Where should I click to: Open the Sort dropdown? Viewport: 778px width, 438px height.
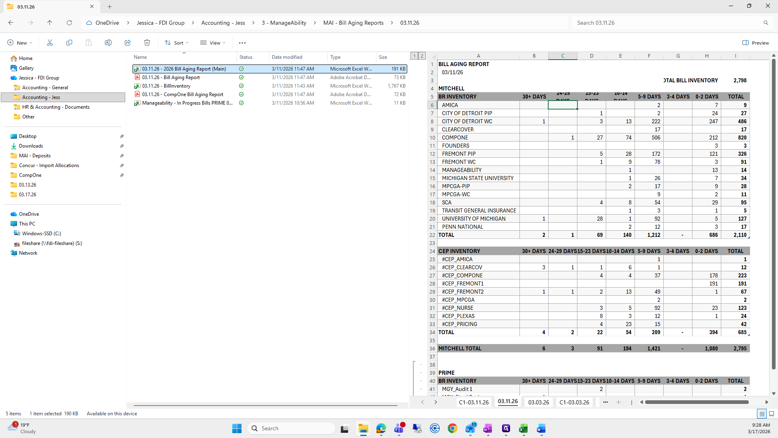pyautogui.click(x=177, y=43)
